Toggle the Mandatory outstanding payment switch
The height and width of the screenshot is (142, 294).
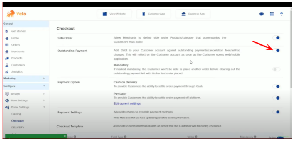point(276,69)
